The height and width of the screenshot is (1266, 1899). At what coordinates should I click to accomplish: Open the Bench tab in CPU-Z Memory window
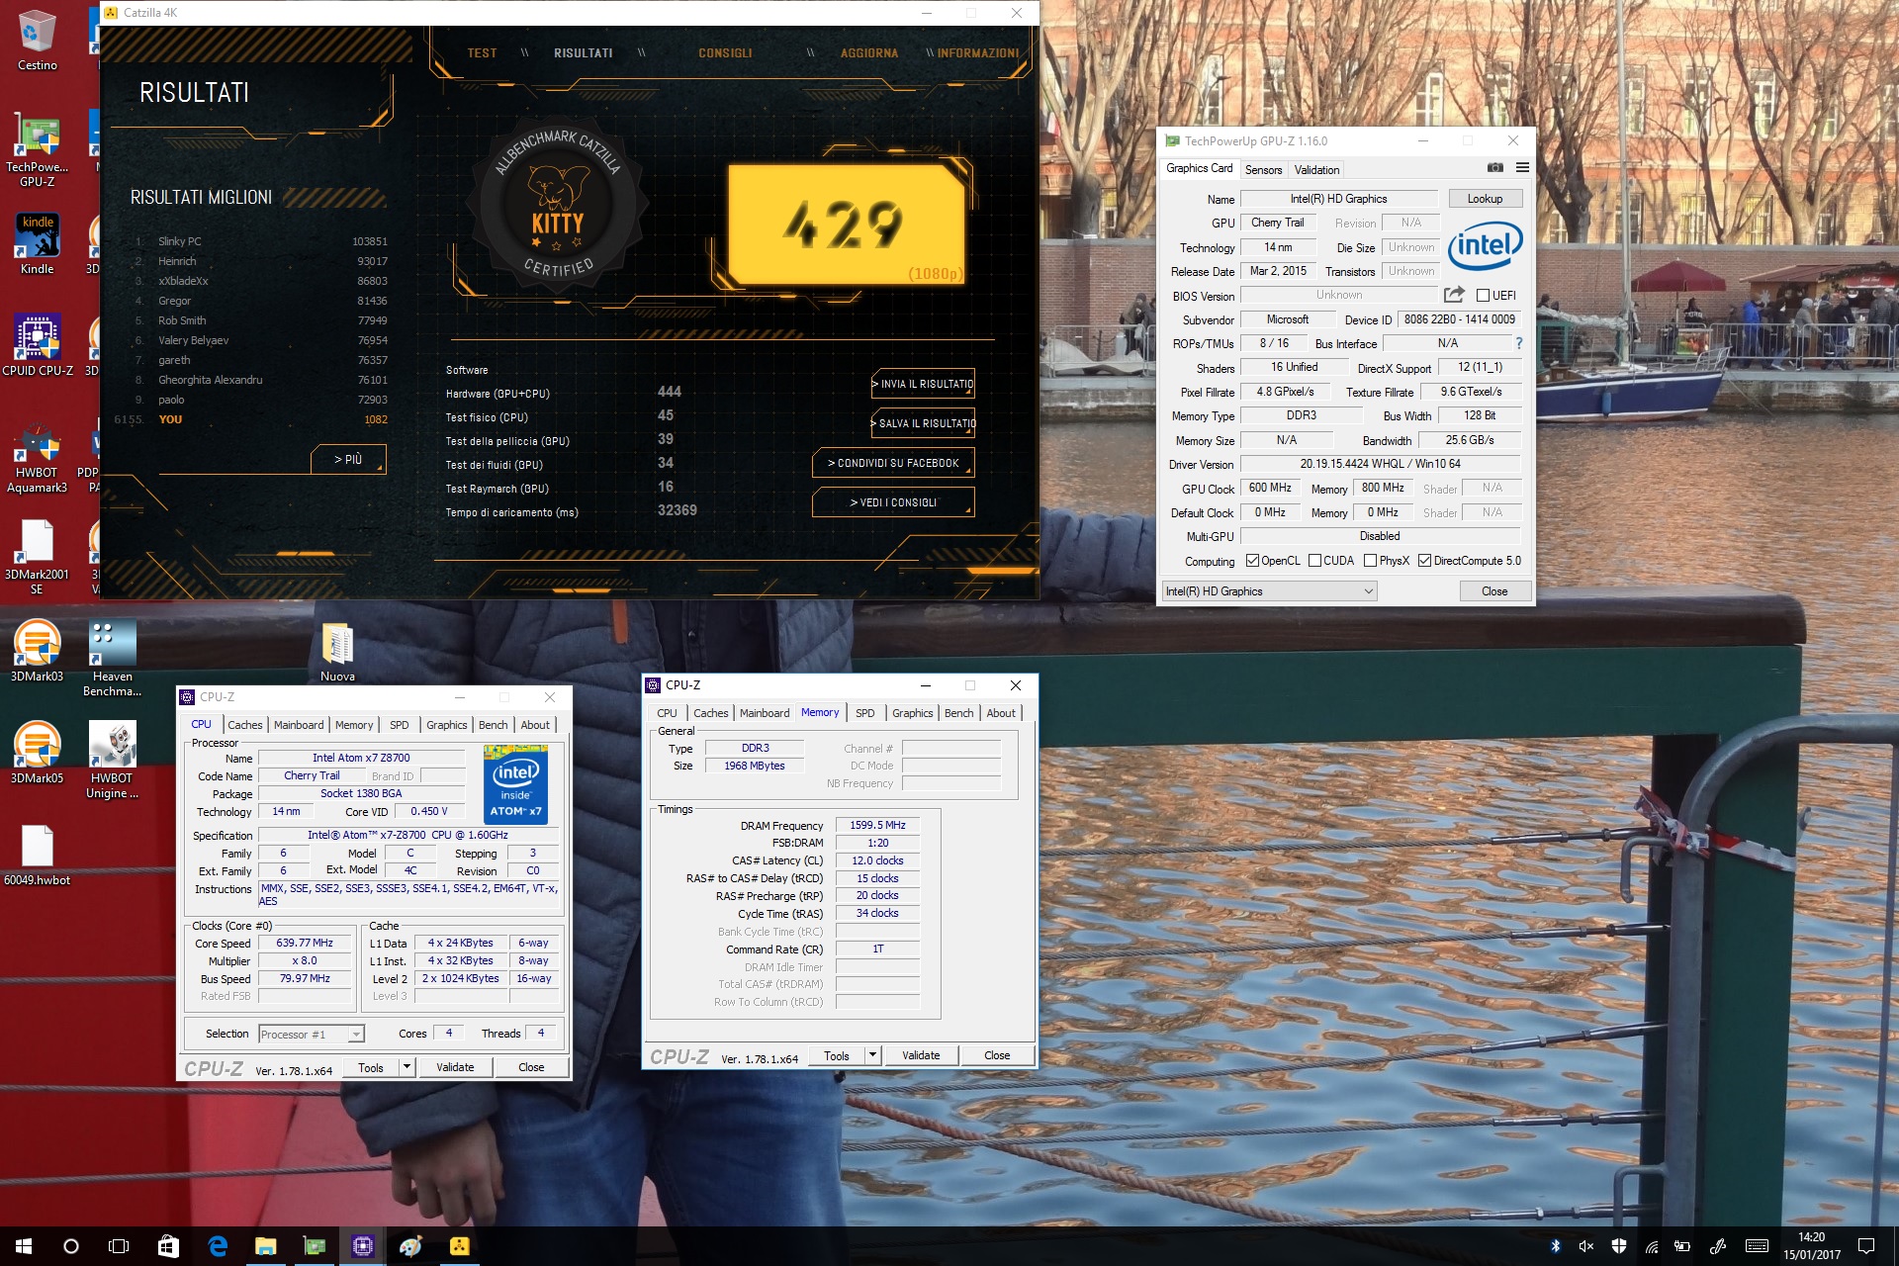[x=958, y=713]
